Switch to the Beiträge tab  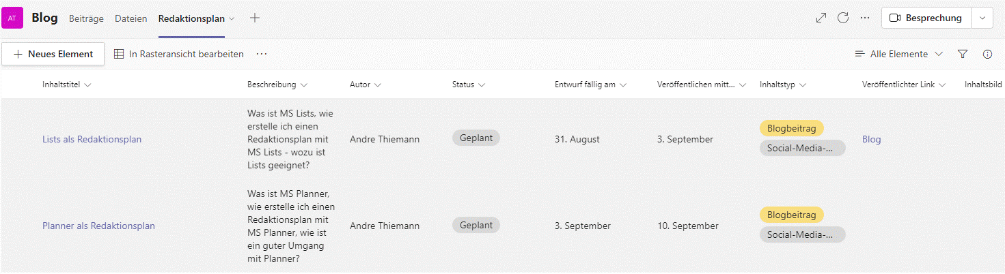86,18
